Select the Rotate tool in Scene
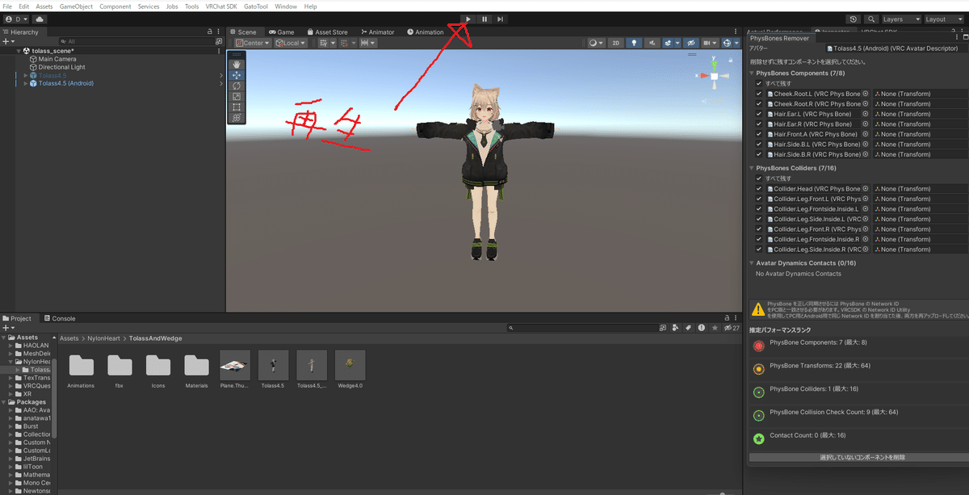The width and height of the screenshot is (969, 495). 237,86
